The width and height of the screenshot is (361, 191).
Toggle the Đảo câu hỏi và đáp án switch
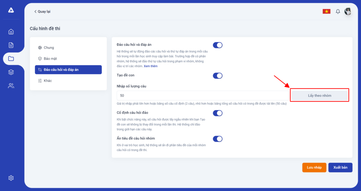[218, 45]
